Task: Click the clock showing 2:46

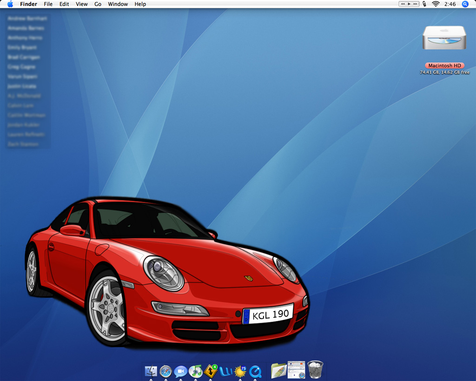Action: pos(450,4)
